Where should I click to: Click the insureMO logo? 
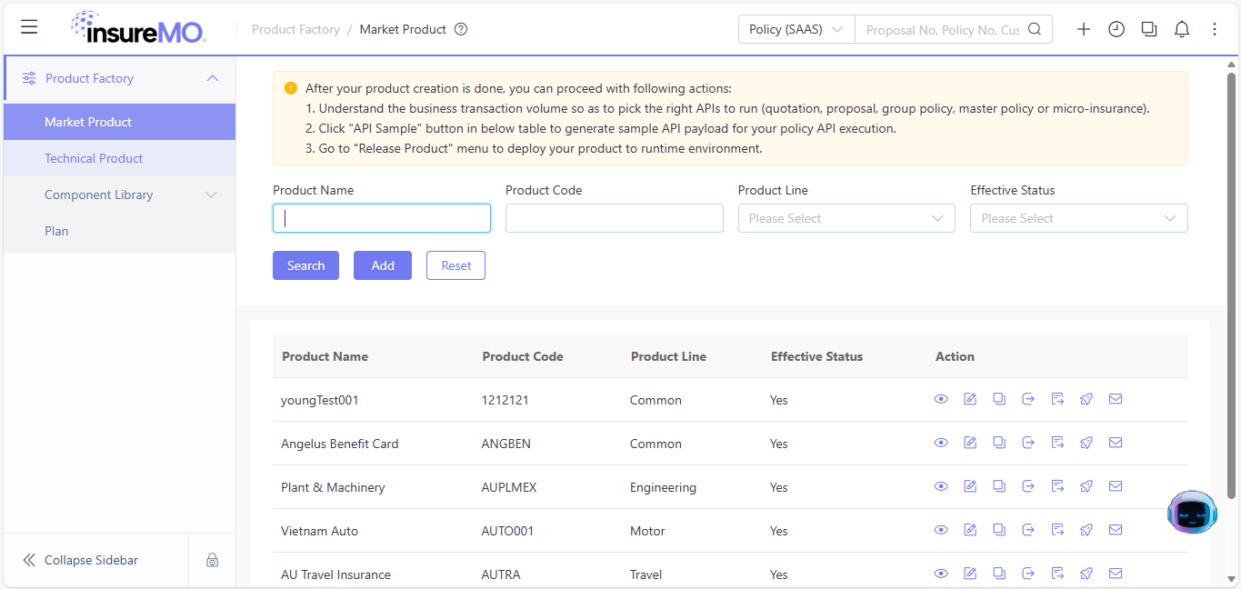coord(138,27)
